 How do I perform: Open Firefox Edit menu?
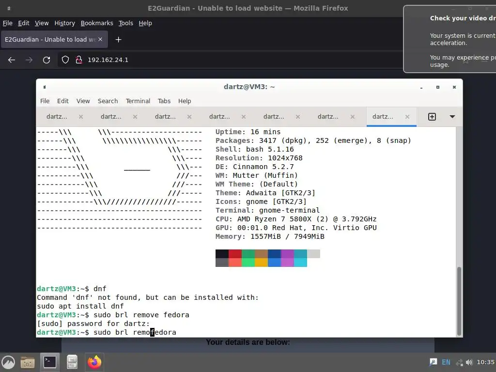pyautogui.click(x=24, y=23)
